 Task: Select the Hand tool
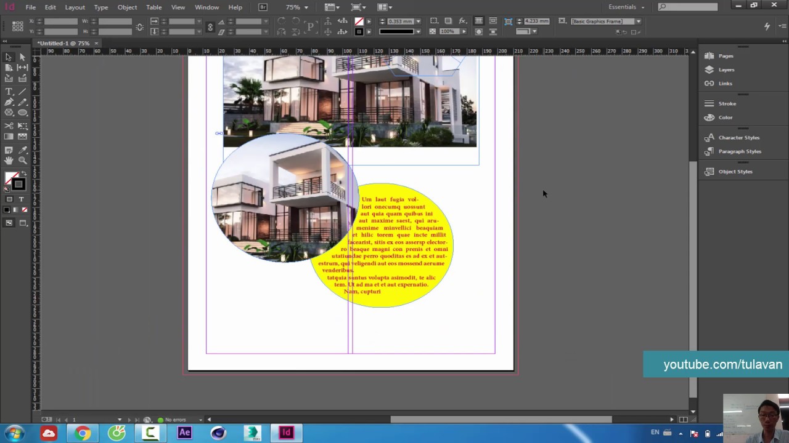9,160
